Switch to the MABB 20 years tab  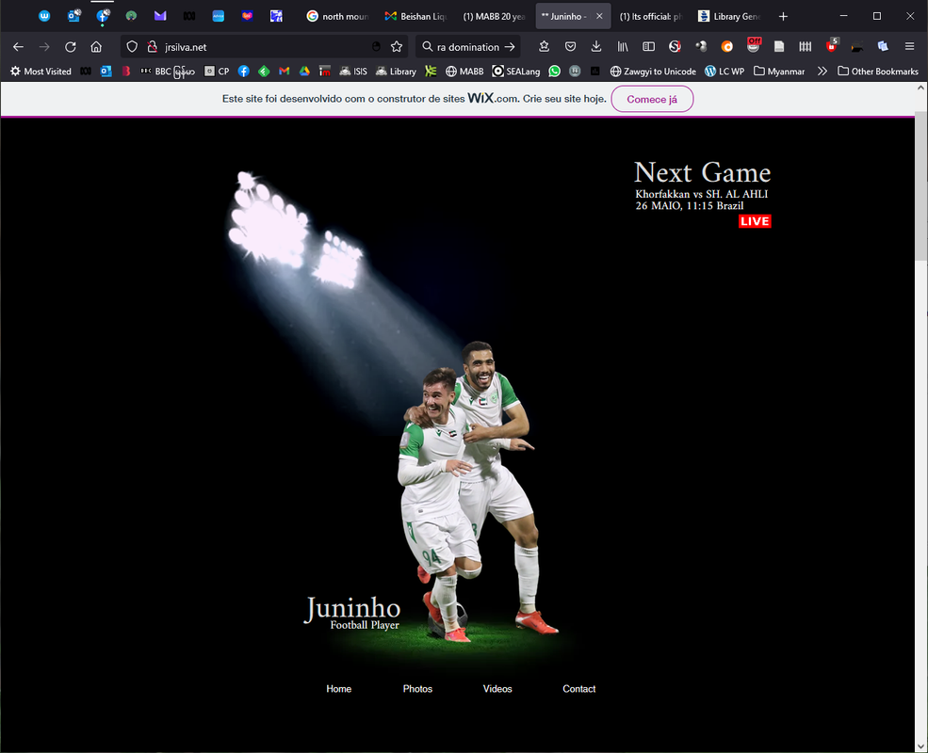(495, 16)
